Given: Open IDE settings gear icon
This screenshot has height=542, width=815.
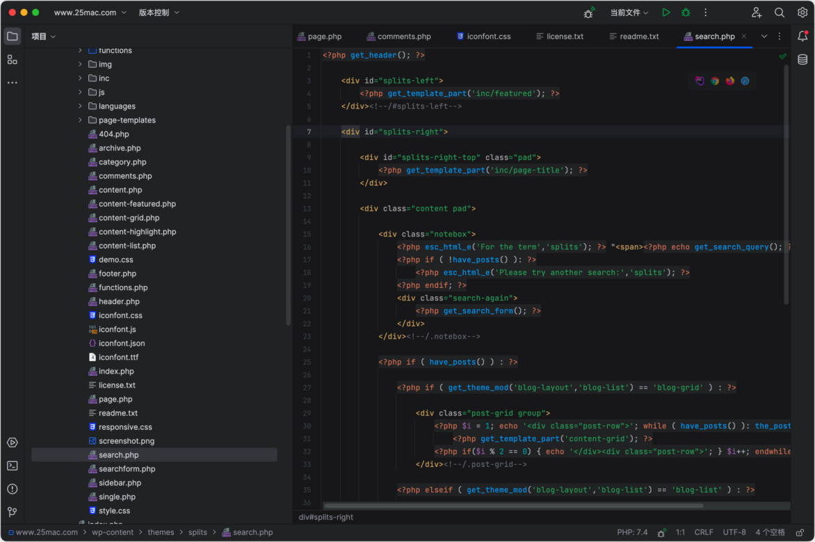Looking at the screenshot, I should (x=802, y=13).
